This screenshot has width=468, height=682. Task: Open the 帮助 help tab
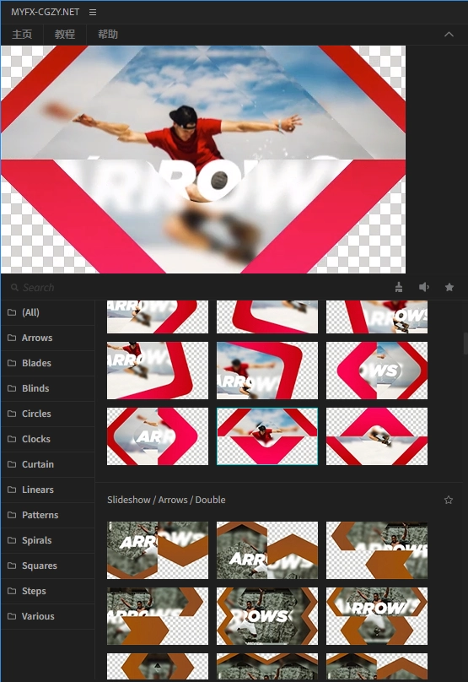(x=108, y=35)
